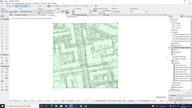
Task: Select the Marquee tool
Action: 7,16
